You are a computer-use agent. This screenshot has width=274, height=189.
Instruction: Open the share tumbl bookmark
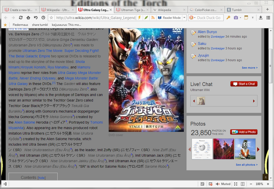[40, 25]
